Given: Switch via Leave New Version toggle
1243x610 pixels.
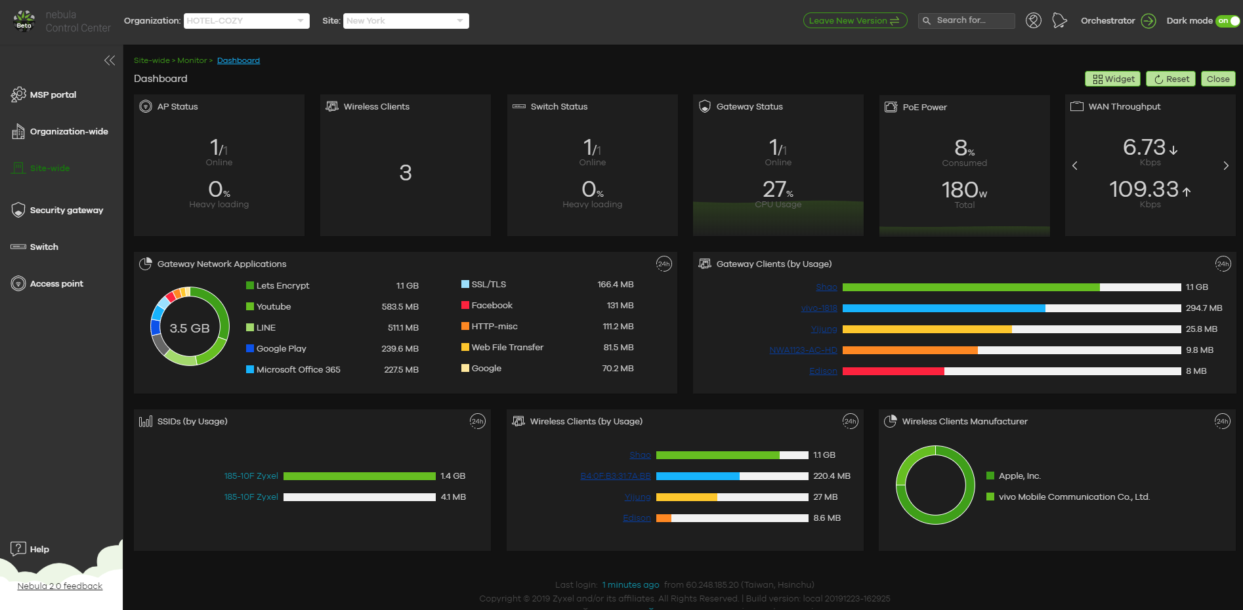Looking at the screenshot, I should coord(855,21).
